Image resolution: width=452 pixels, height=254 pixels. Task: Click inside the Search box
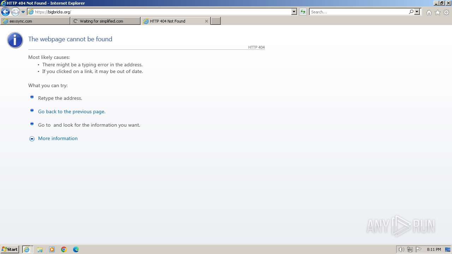click(x=359, y=12)
